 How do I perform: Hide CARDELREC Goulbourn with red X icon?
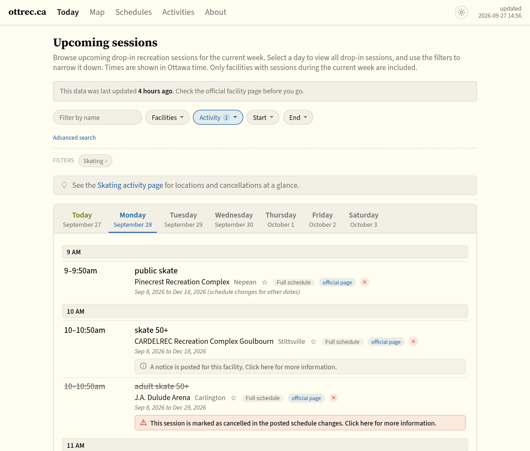[x=413, y=341]
